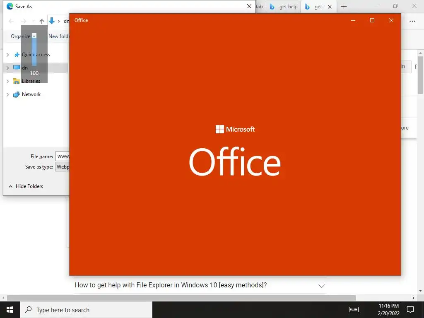Maximize the Office splash window
Screen dimensions: 424x318
pos(372,20)
